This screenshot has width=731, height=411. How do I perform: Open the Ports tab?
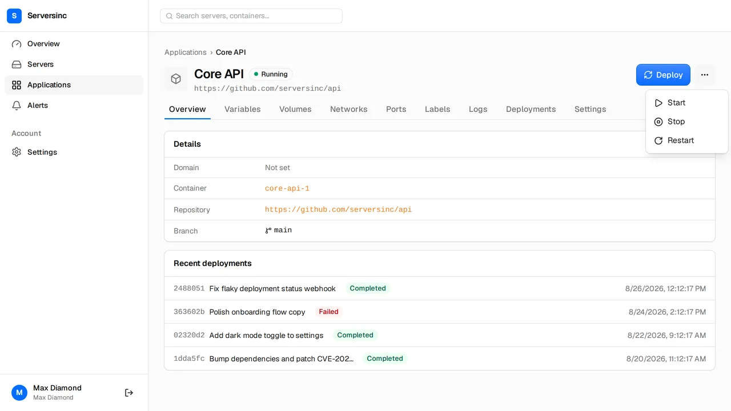(x=396, y=109)
